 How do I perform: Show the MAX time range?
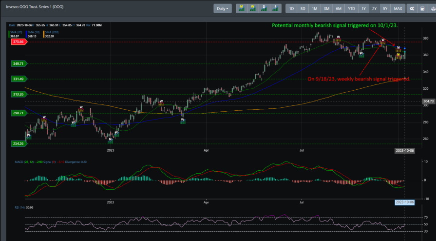(x=398, y=9)
